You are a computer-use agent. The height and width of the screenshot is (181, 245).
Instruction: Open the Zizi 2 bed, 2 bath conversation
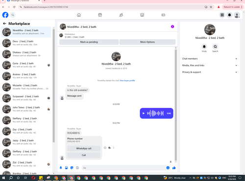point(26,164)
